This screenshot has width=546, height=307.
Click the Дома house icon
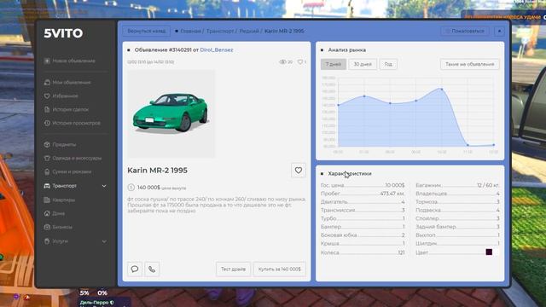coord(47,214)
